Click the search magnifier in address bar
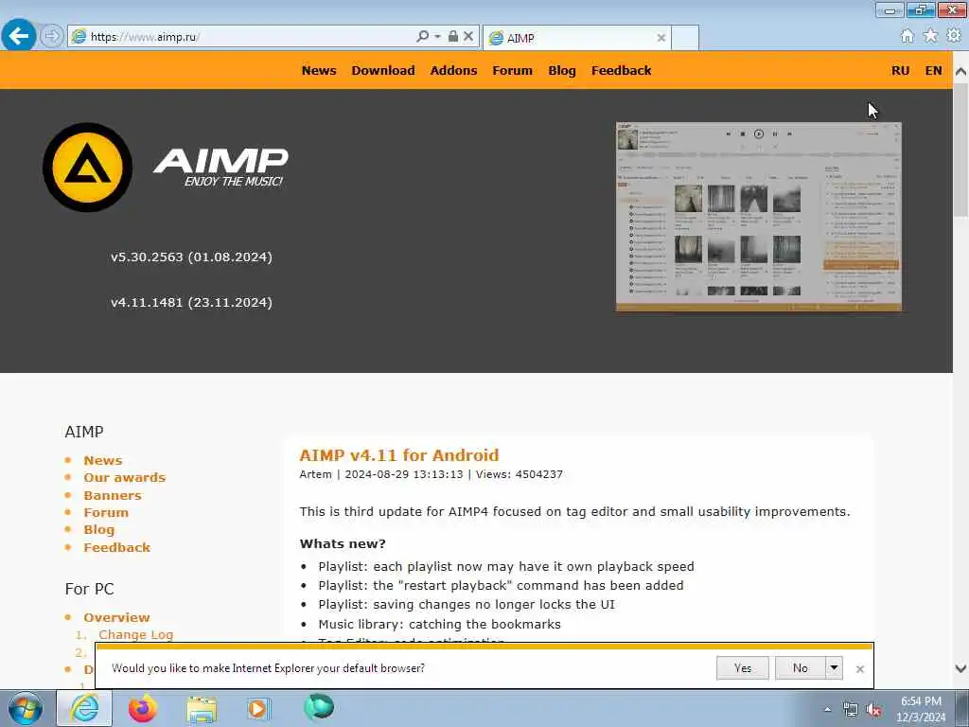 coord(423,37)
